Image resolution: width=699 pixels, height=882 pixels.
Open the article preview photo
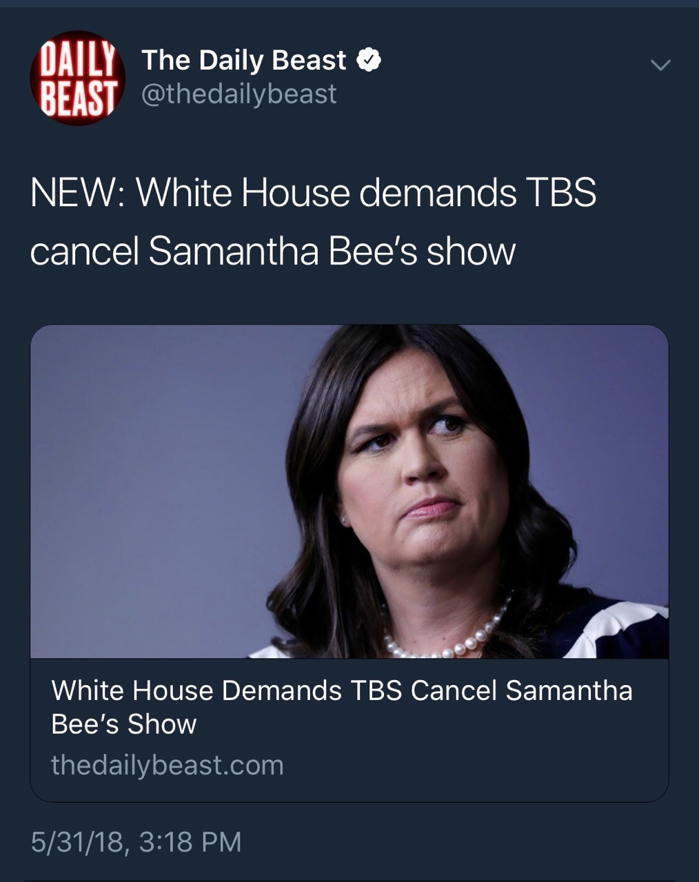pos(349,491)
